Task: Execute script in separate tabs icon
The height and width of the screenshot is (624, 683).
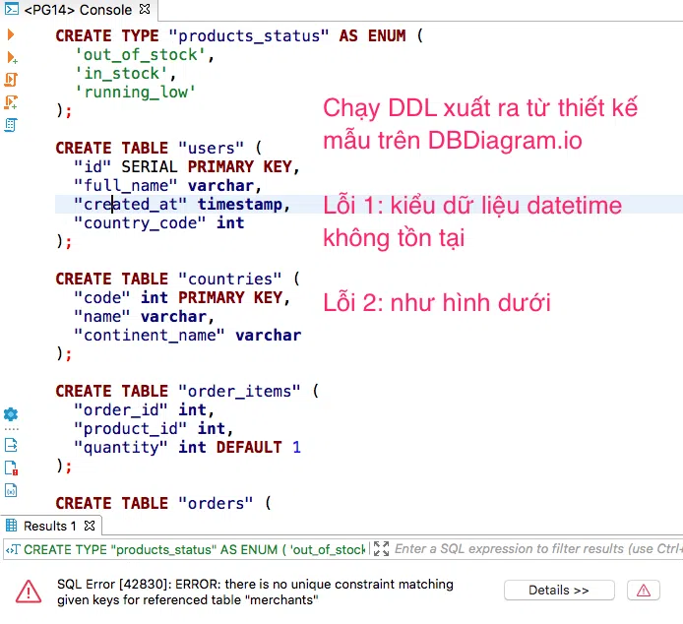Action: (11, 102)
